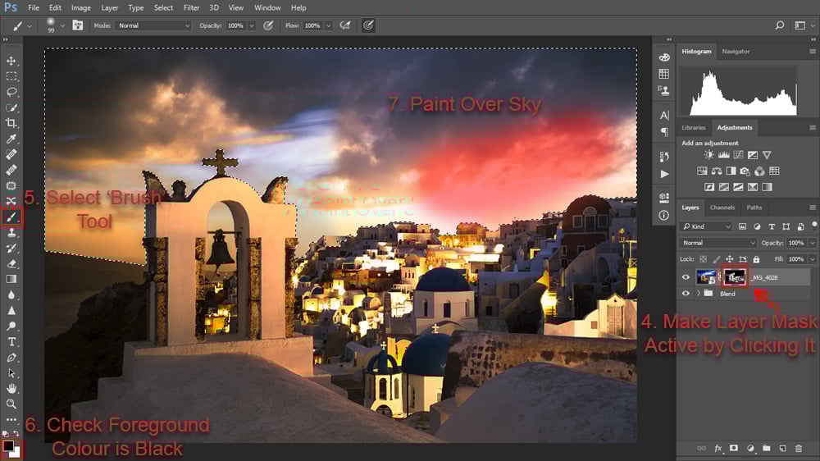The width and height of the screenshot is (820, 461).
Task: Switch to the Navigator tab
Action: pos(736,52)
